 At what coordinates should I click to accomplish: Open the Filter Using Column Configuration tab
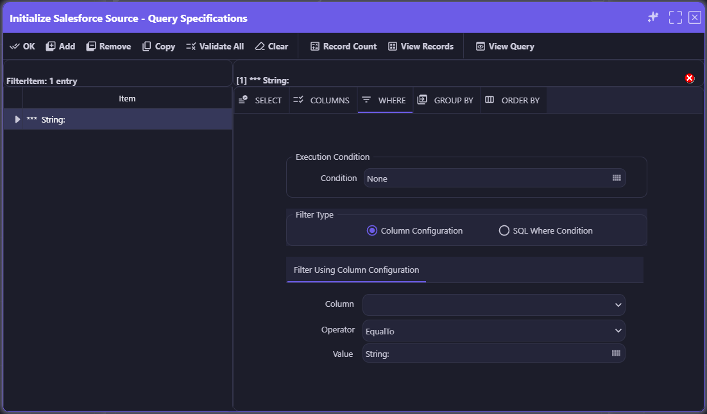point(356,270)
